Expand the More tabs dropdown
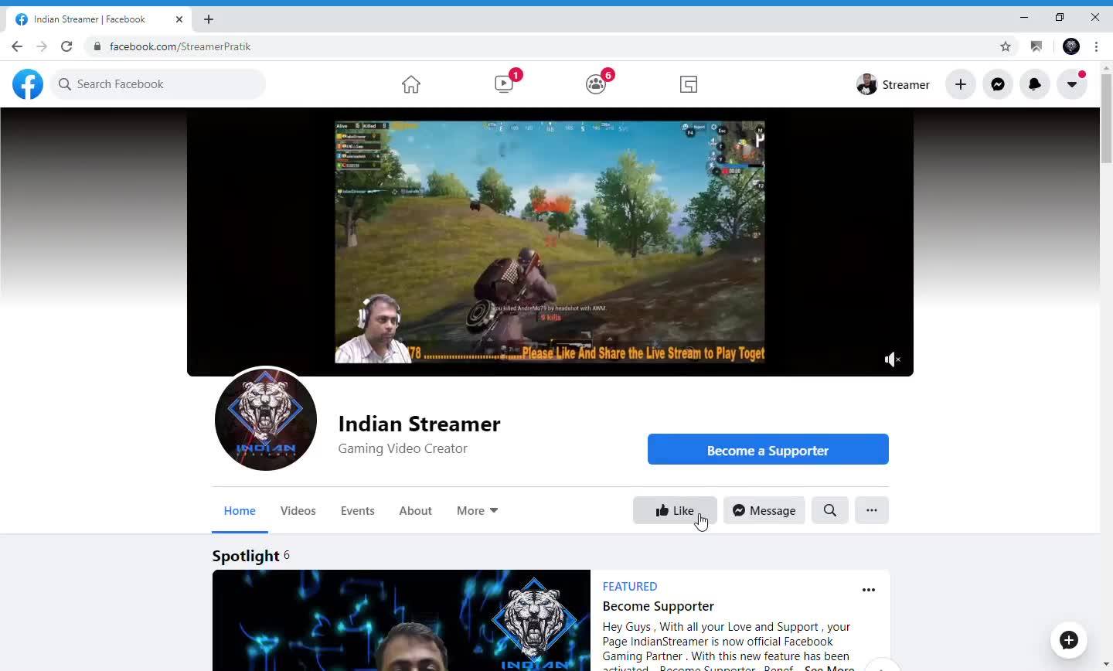Screen dimensions: 1113x671 pos(477,510)
